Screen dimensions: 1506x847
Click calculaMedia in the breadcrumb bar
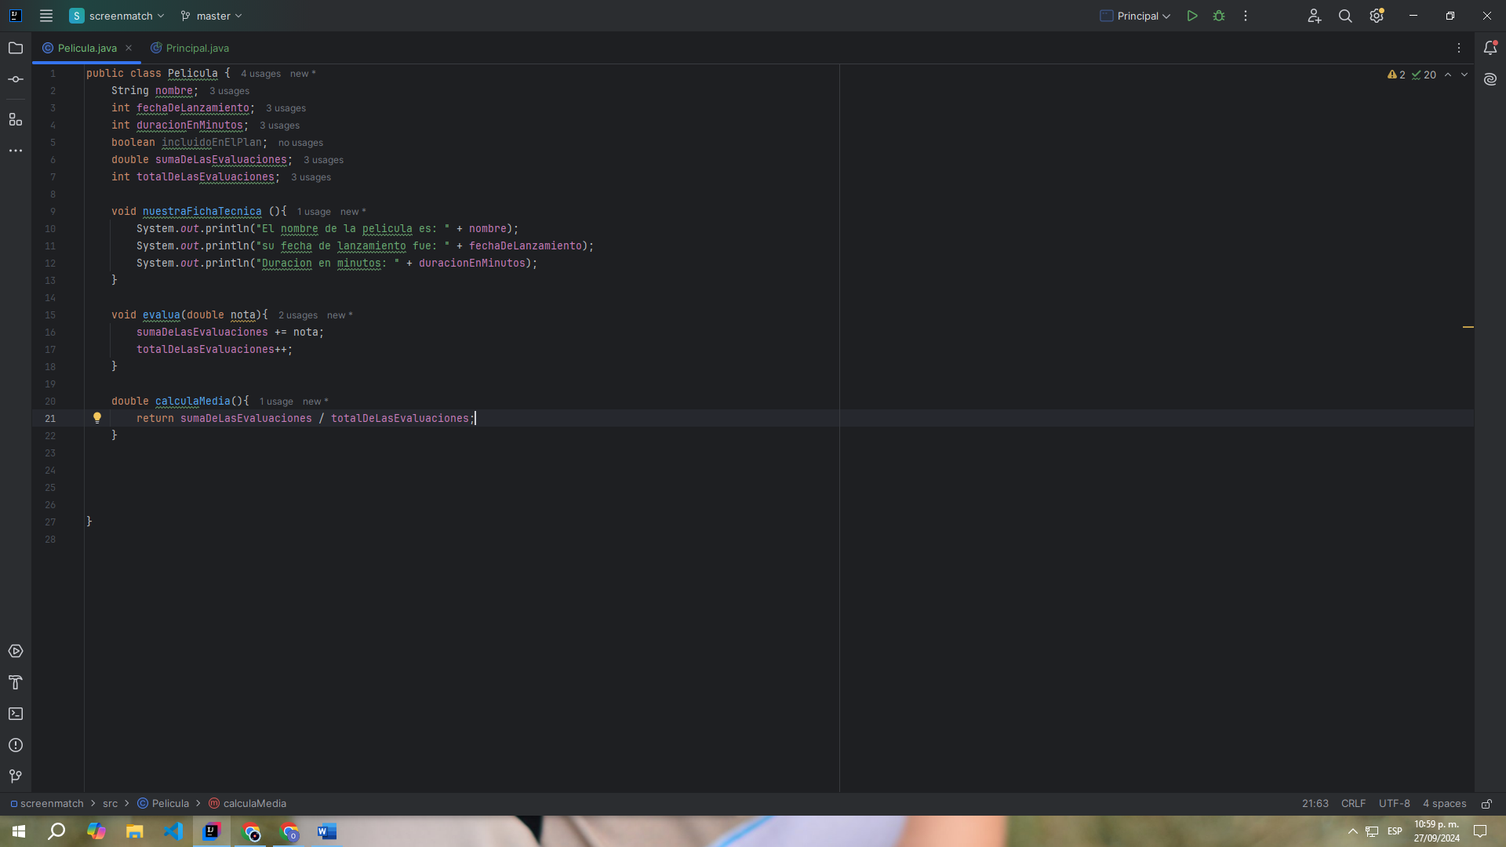pyautogui.click(x=248, y=804)
